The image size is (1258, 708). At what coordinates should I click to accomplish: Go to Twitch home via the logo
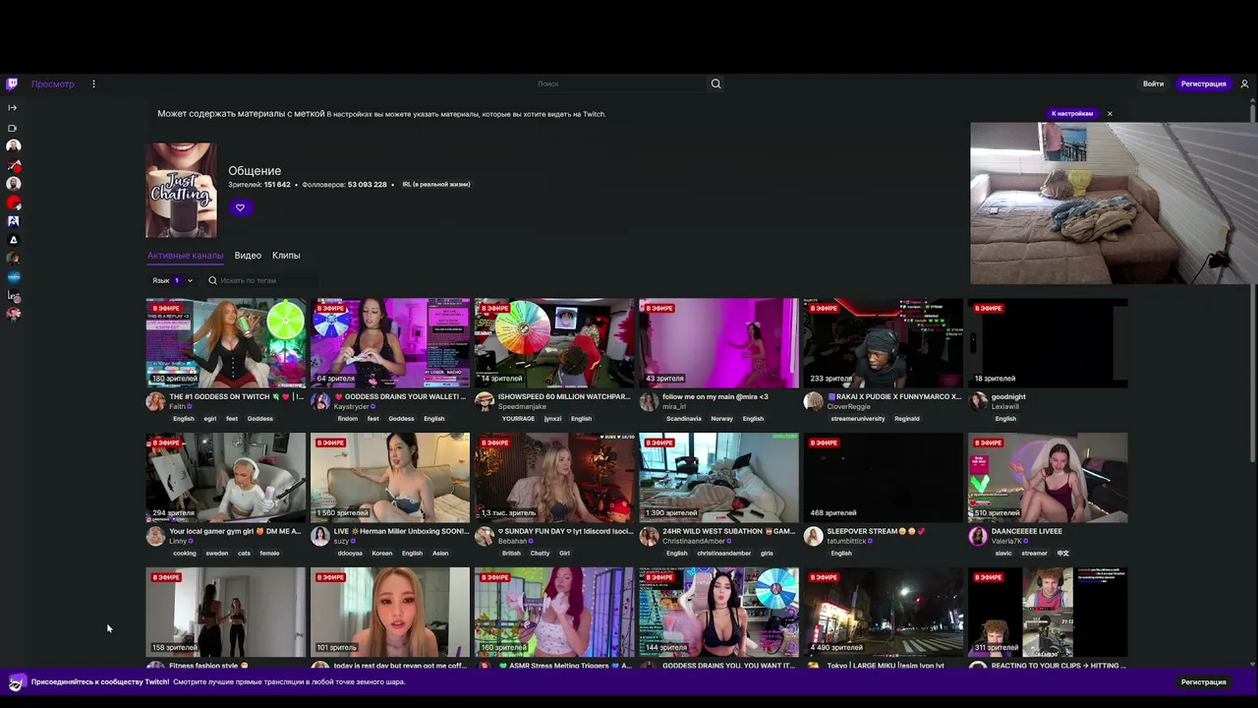tap(12, 84)
